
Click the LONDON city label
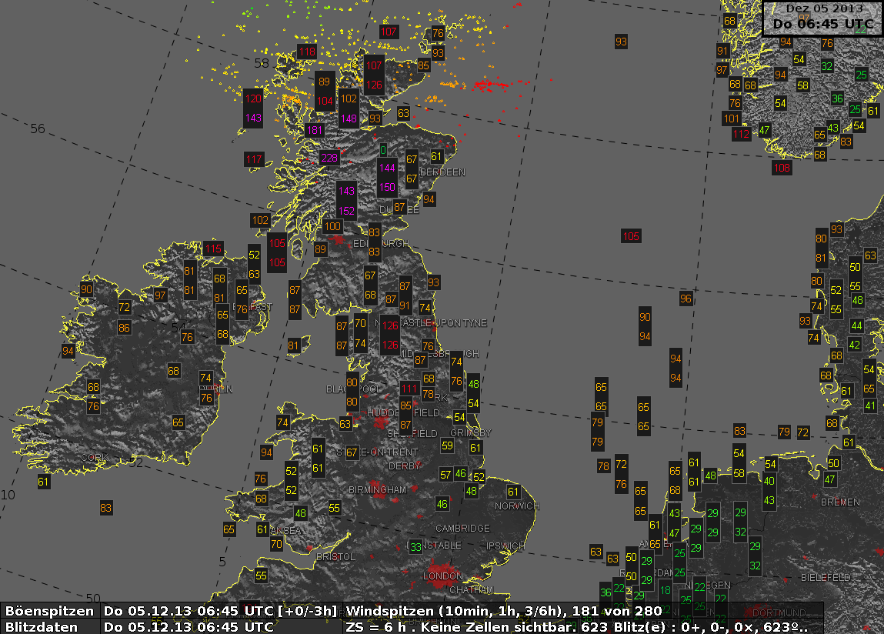coord(443,576)
